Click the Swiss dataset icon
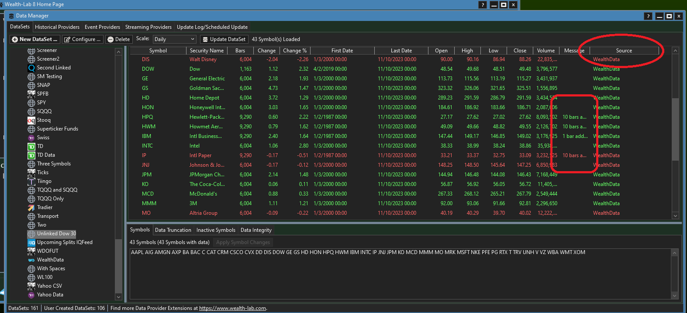 (x=31, y=138)
